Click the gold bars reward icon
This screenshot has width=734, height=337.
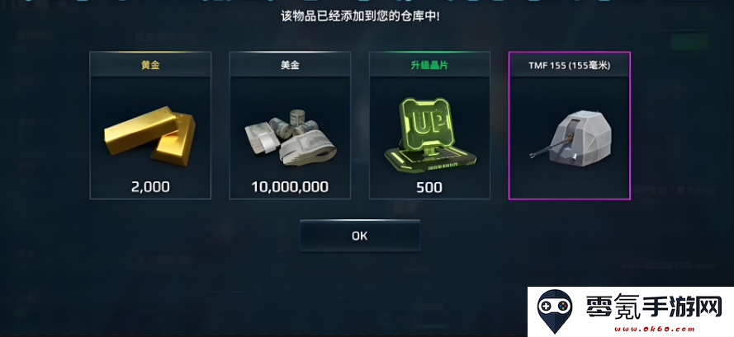[x=149, y=136]
